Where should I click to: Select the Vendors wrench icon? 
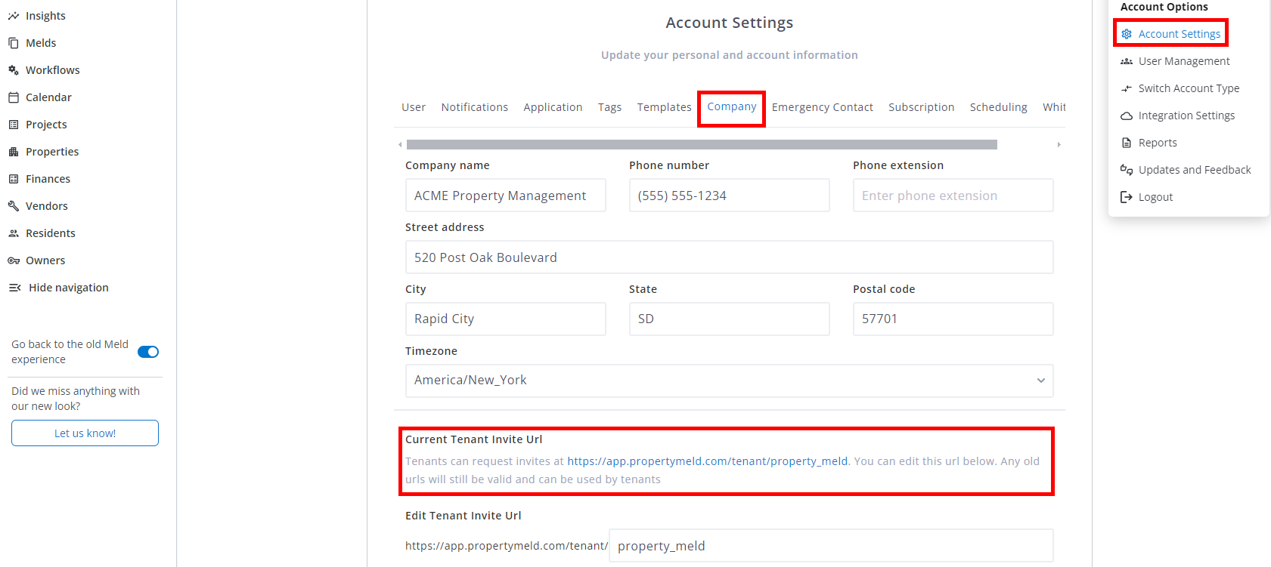tap(14, 206)
